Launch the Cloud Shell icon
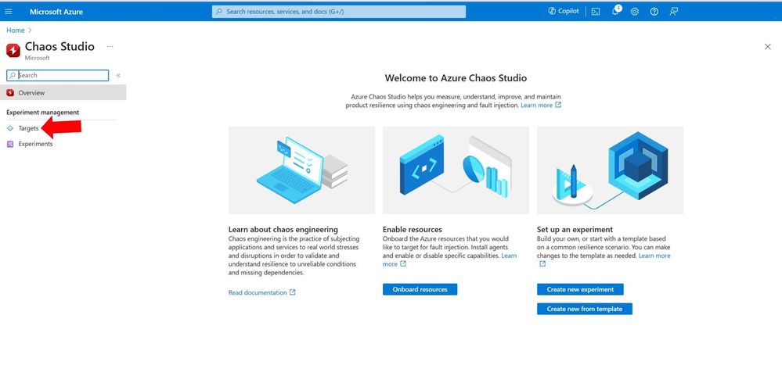 [596, 12]
